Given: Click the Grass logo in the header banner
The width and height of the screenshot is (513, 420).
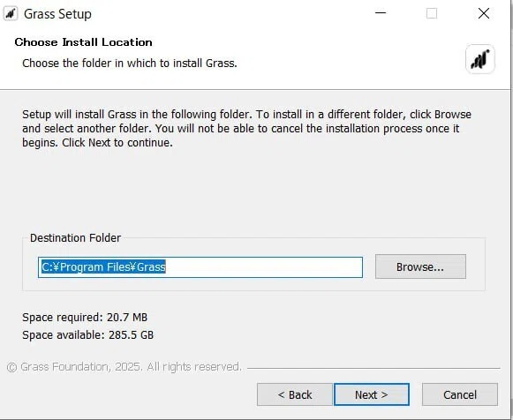Looking at the screenshot, I should tap(480, 59).
